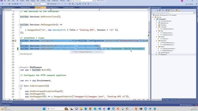Collapse the Middleware region on line 30
Viewport: 198px width, 111px height.
point(19,67)
